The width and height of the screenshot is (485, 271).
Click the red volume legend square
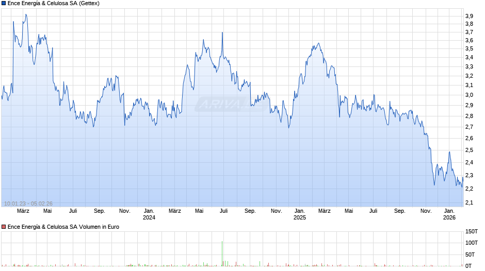click(4, 227)
